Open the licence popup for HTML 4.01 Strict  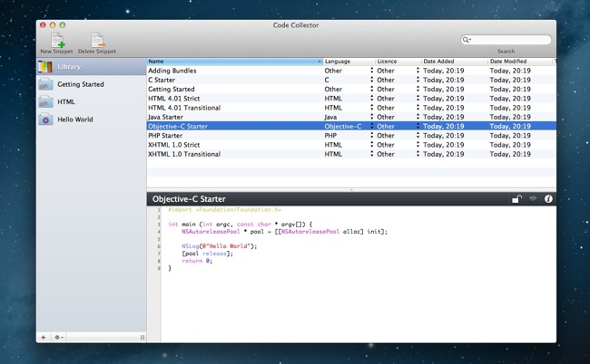418,99
